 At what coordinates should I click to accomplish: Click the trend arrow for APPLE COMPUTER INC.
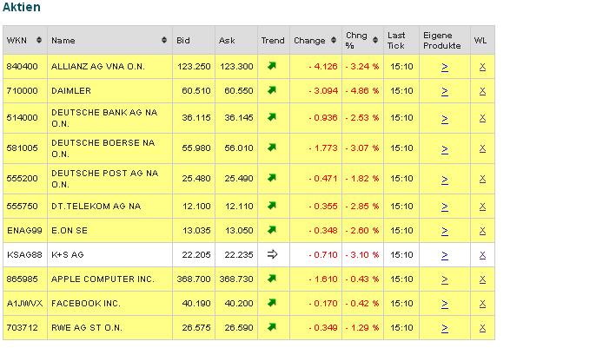272,279
